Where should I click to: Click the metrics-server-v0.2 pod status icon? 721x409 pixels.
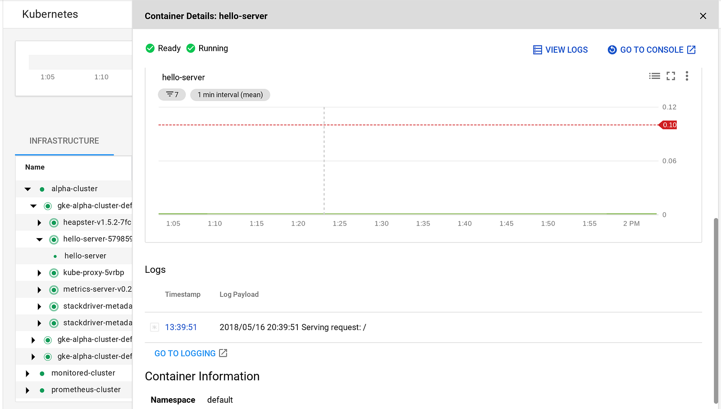(x=54, y=290)
